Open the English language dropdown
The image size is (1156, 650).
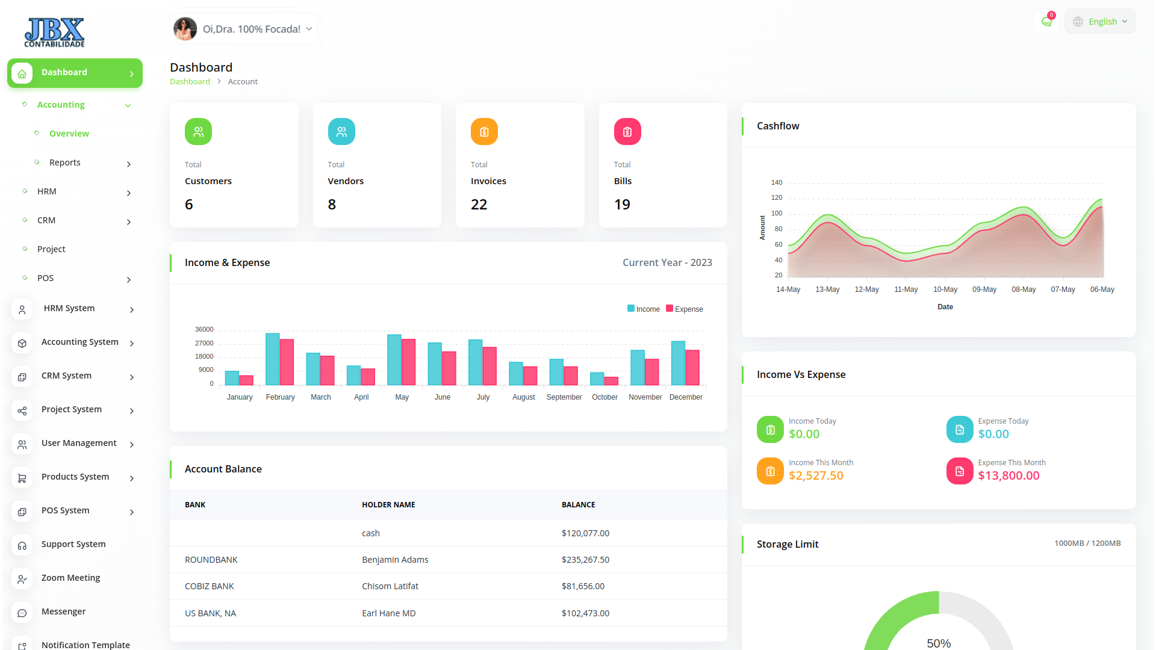coord(1100,22)
